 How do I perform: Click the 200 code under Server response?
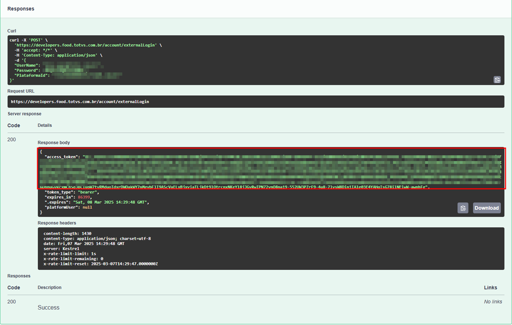(x=12, y=140)
